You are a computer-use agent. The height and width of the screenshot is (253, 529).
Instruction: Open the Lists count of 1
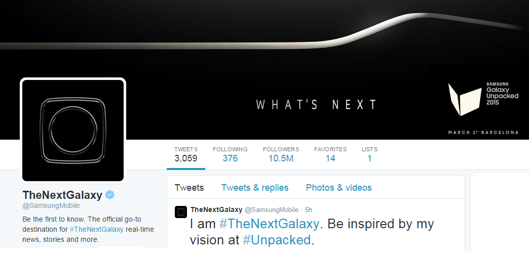pos(369,154)
